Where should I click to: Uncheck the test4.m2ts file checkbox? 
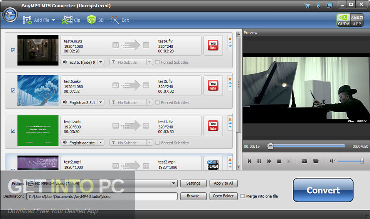point(13,50)
